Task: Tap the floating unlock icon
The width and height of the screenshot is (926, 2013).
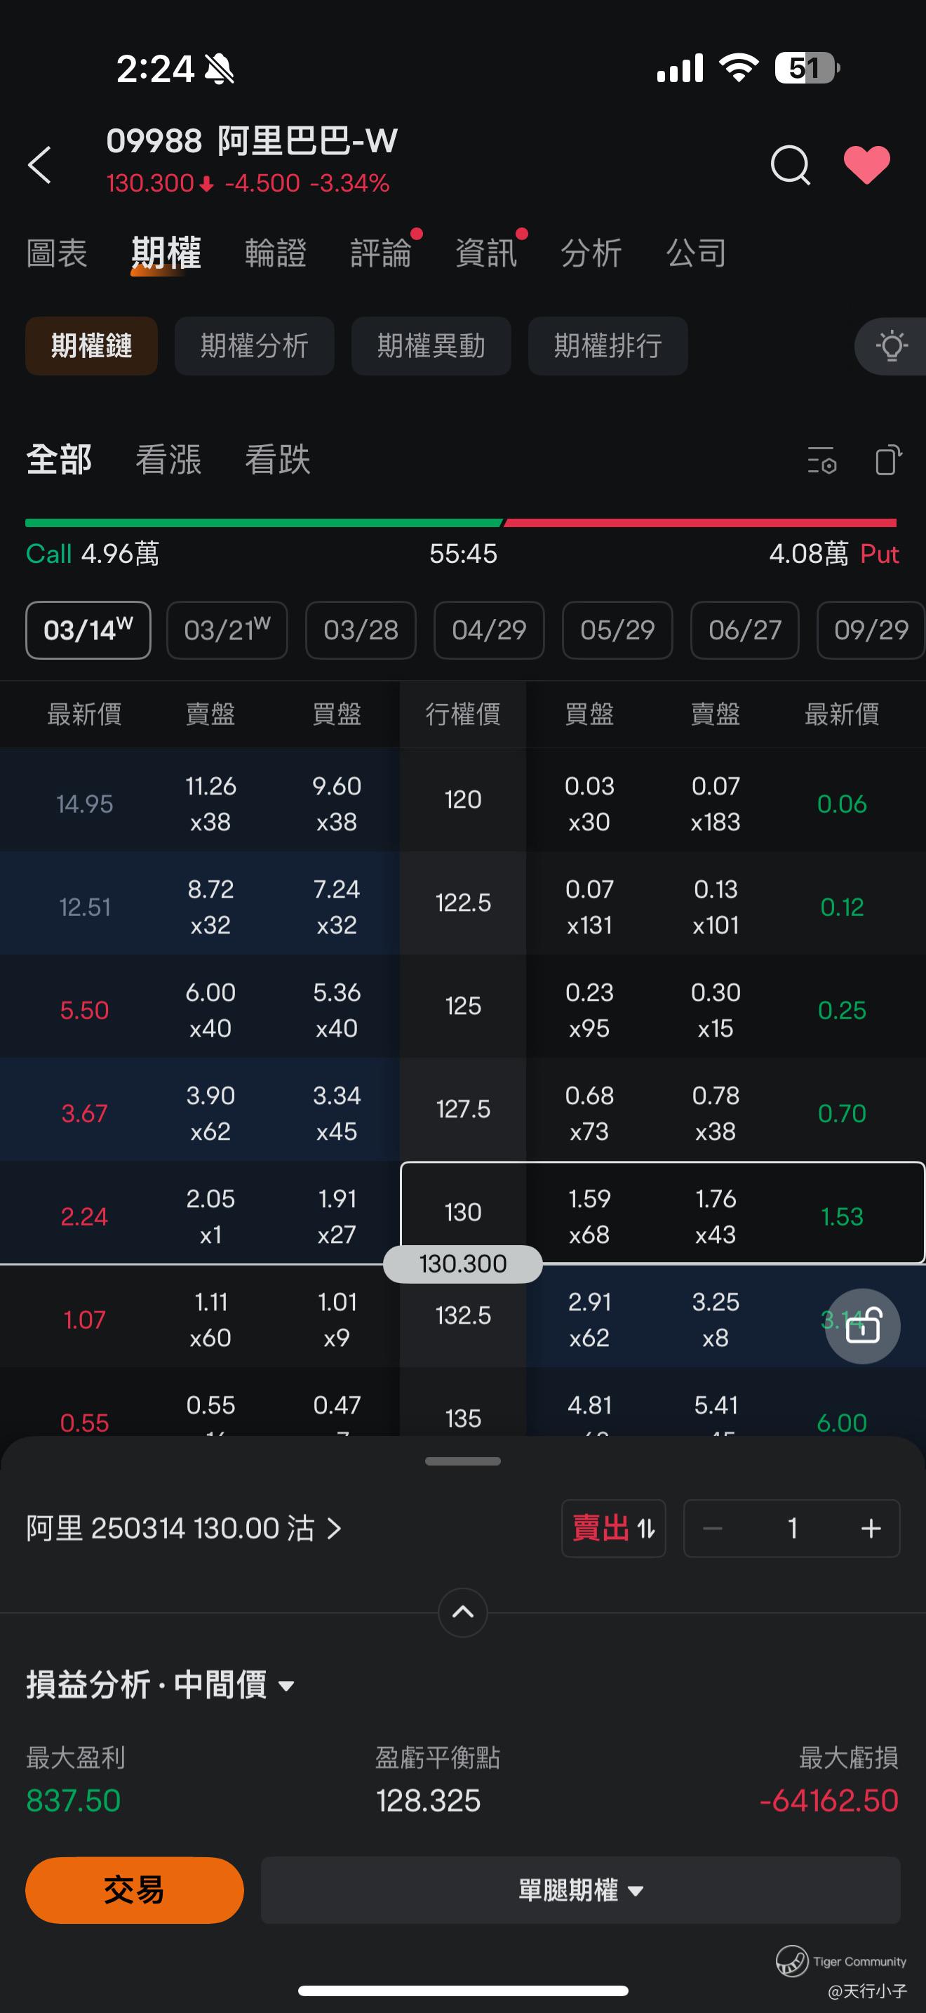Action: [863, 1326]
